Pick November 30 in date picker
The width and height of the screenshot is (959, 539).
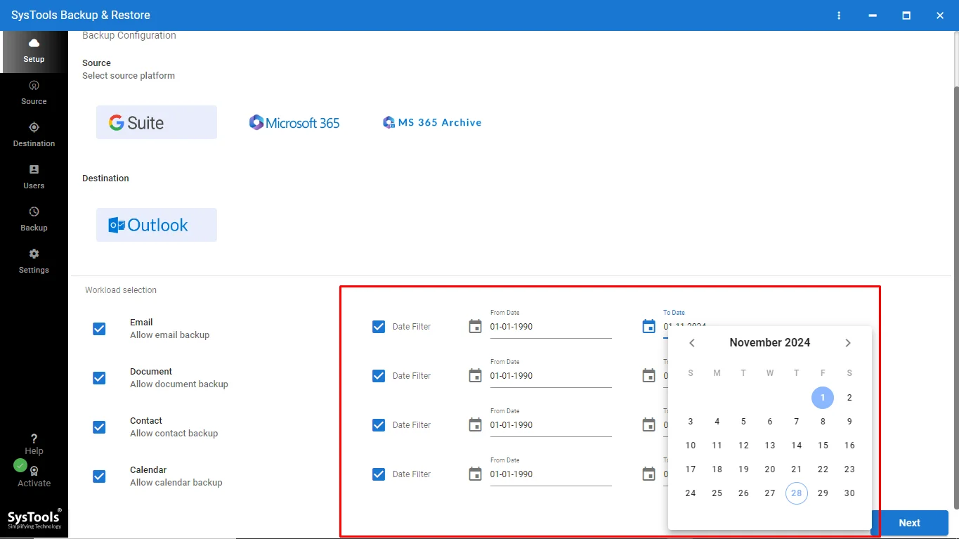(x=849, y=493)
